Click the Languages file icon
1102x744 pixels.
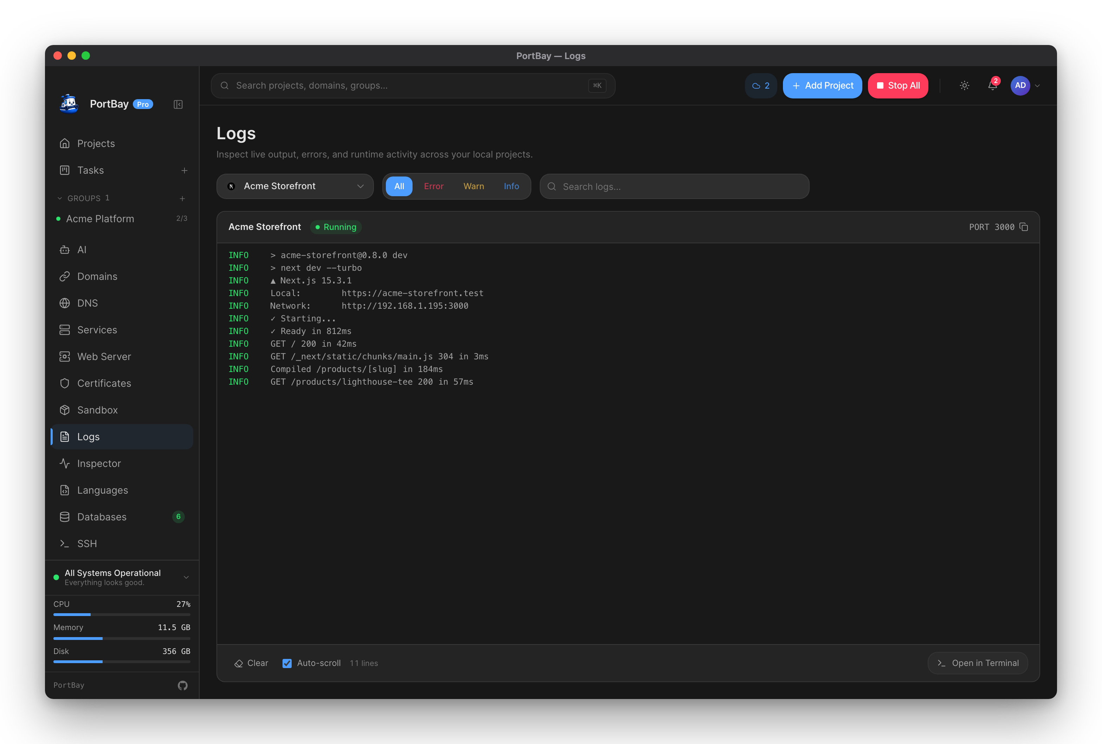pos(65,490)
